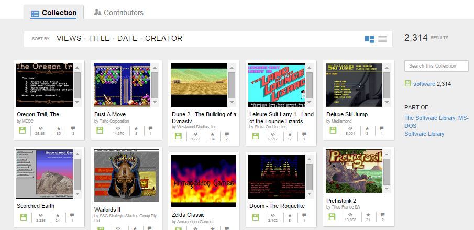Open the Contributors tab
Screen dimensions: 474x230
click(119, 13)
